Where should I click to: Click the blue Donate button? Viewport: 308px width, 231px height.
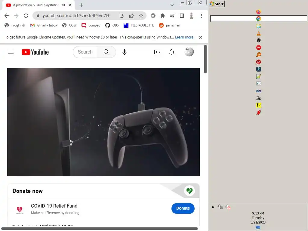183,208
